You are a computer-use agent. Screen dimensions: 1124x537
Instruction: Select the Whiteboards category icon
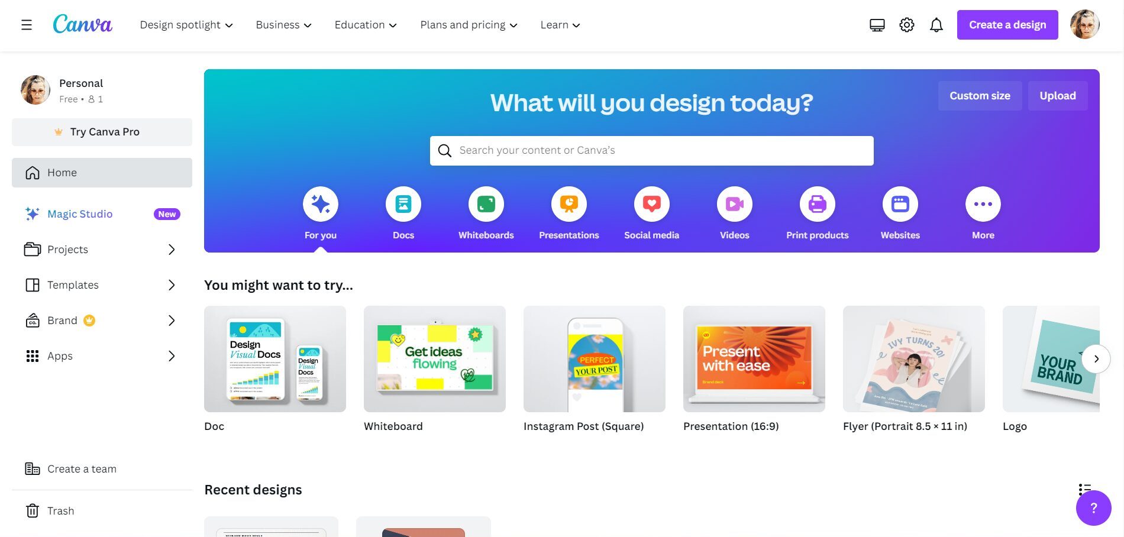486,204
